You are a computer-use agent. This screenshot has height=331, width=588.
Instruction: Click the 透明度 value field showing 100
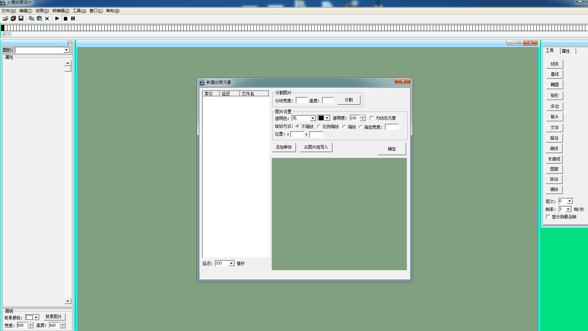point(355,118)
